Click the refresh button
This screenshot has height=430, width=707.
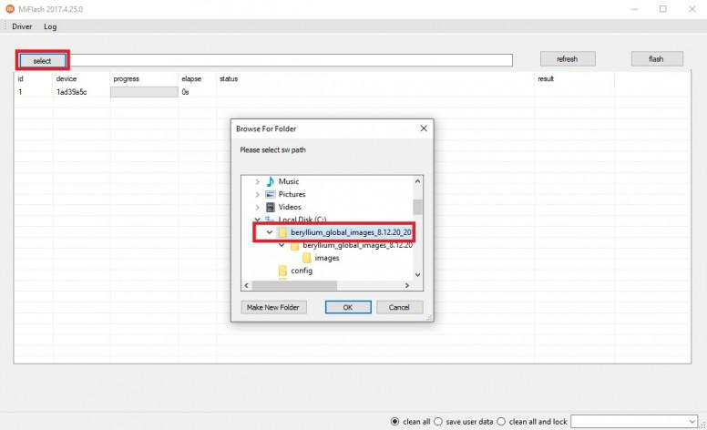(x=568, y=58)
